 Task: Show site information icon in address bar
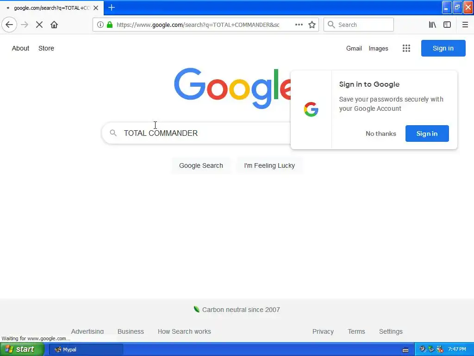[x=100, y=25]
